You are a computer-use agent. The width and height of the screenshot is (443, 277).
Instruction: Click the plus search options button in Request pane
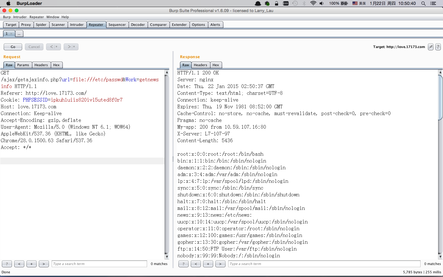tap(31, 264)
